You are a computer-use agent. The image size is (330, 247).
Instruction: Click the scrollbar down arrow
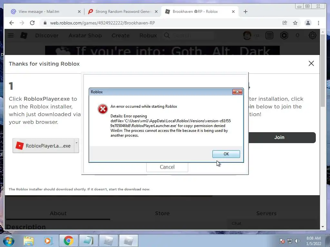tap(323, 227)
